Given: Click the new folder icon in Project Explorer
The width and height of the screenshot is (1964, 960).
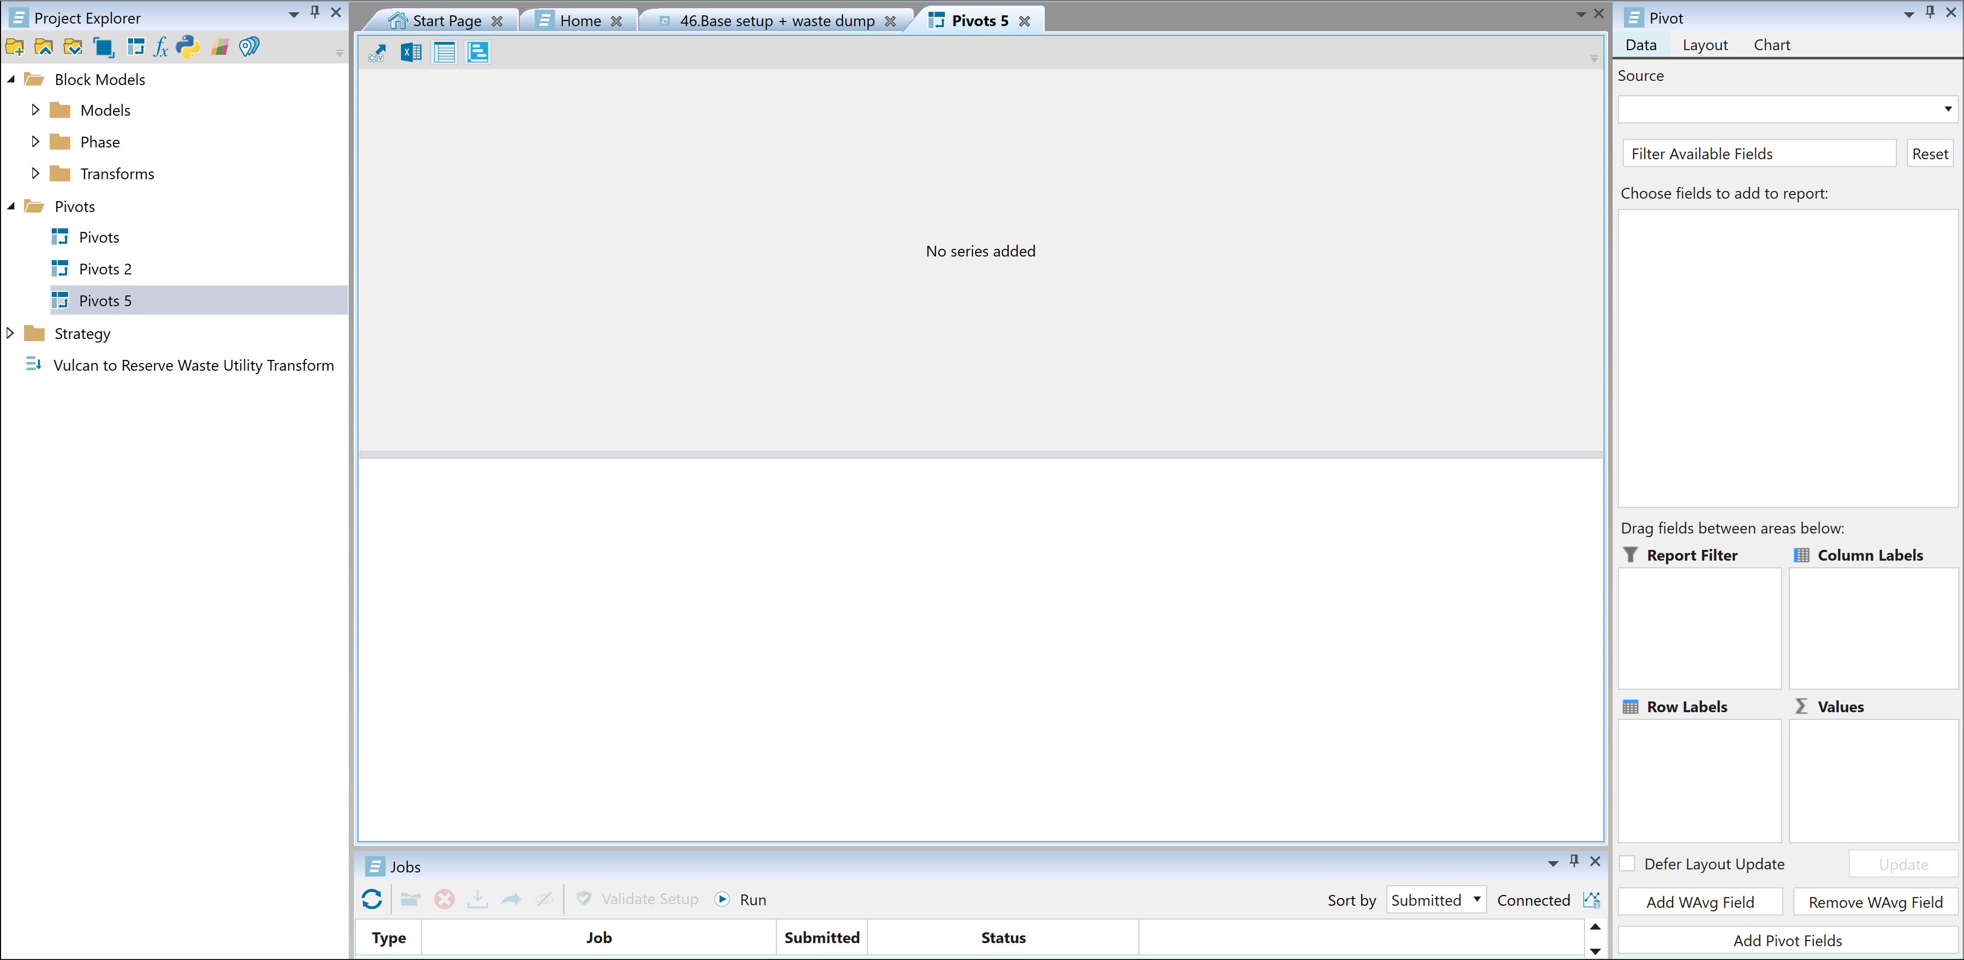Looking at the screenshot, I should pos(14,47).
